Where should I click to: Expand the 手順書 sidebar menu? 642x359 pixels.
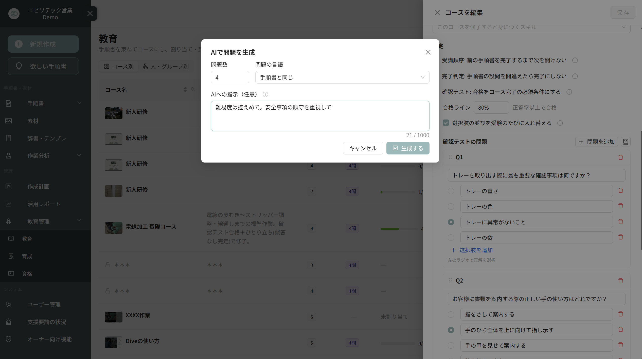[43, 103]
